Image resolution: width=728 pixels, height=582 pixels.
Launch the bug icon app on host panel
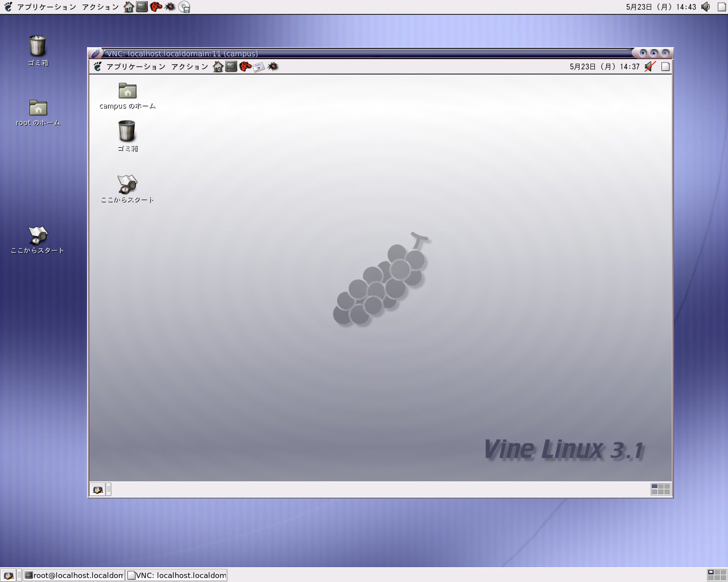pos(170,7)
